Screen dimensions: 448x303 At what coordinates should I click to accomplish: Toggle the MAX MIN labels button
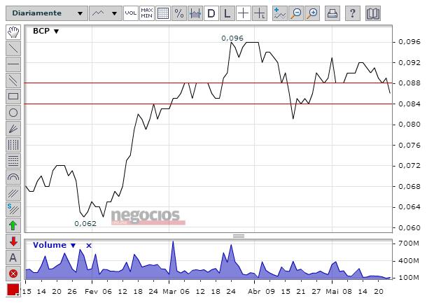147,13
